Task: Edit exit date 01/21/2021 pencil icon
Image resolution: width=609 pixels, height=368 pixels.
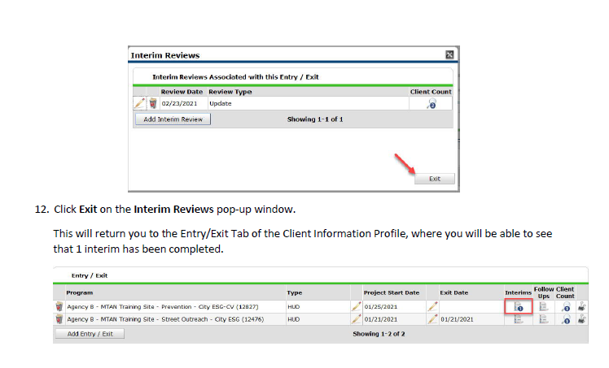Action: tap(433, 320)
